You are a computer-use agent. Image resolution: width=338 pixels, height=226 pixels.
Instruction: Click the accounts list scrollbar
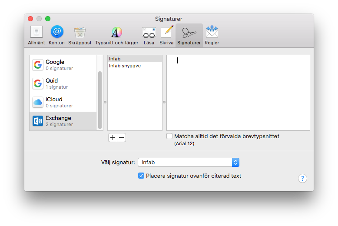point(100,100)
